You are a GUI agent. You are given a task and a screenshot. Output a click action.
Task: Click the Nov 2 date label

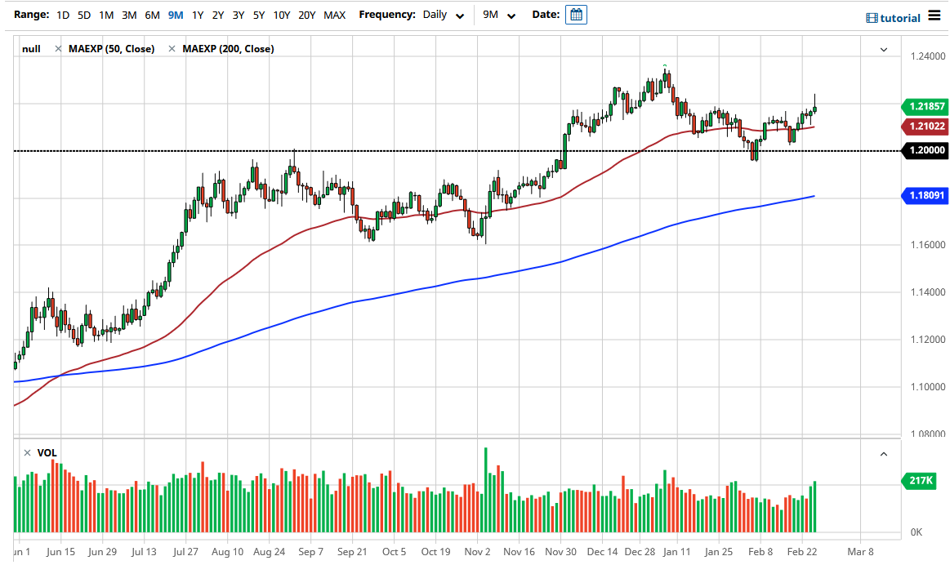click(x=477, y=552)
